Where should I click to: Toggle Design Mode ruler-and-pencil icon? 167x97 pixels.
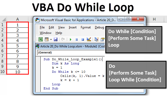[89, 39]
